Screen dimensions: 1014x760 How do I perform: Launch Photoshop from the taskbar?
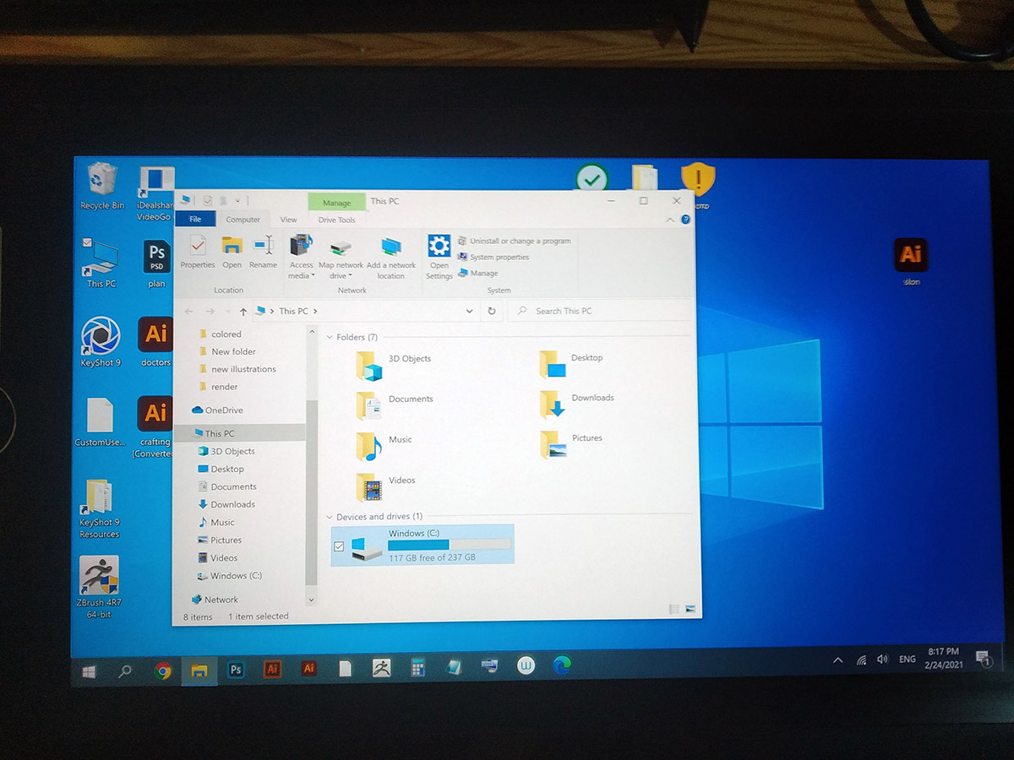click(236, 670)
